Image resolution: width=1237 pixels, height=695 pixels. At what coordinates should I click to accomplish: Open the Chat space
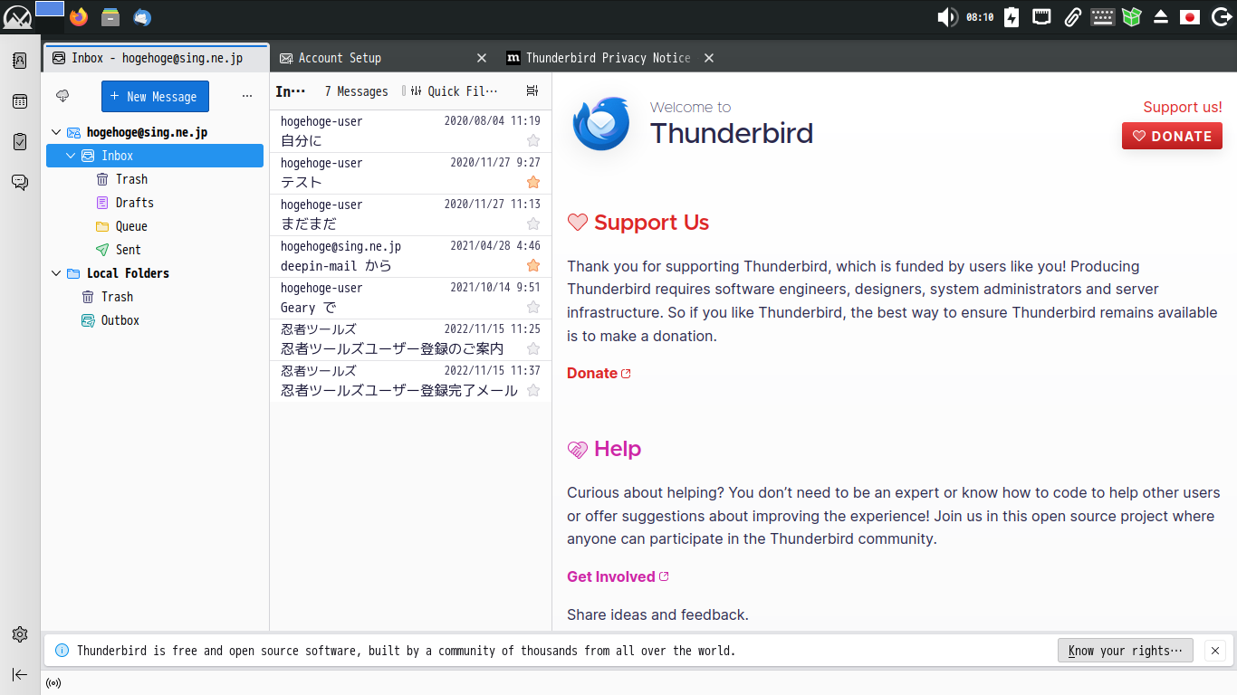point(20,182)
